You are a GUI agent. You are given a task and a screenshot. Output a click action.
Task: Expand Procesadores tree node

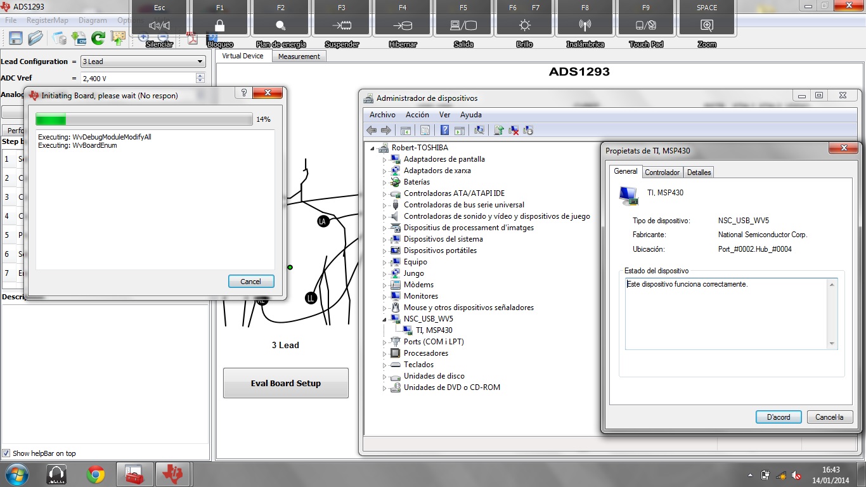pos(384,353)
